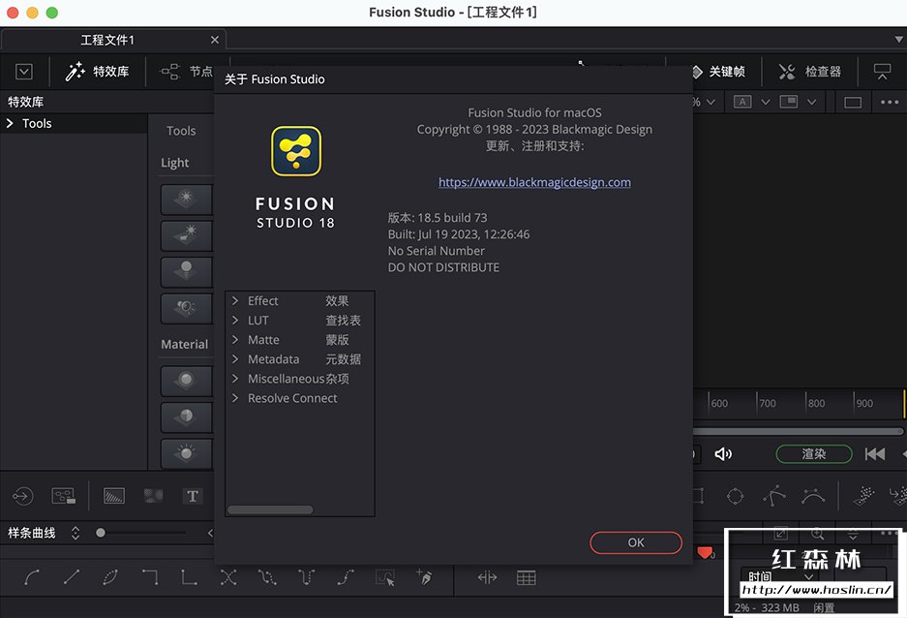Expand the Matte 蒙版 category
Image resolution: width=907 pixels, height=618 pixels.
tap(235, 340)
